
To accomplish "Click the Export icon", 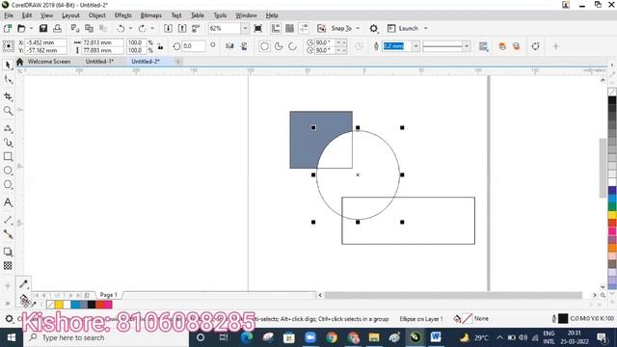I will 182,28.
